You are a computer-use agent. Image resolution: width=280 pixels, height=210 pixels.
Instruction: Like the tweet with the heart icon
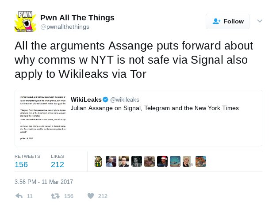(x=91, y=196)
